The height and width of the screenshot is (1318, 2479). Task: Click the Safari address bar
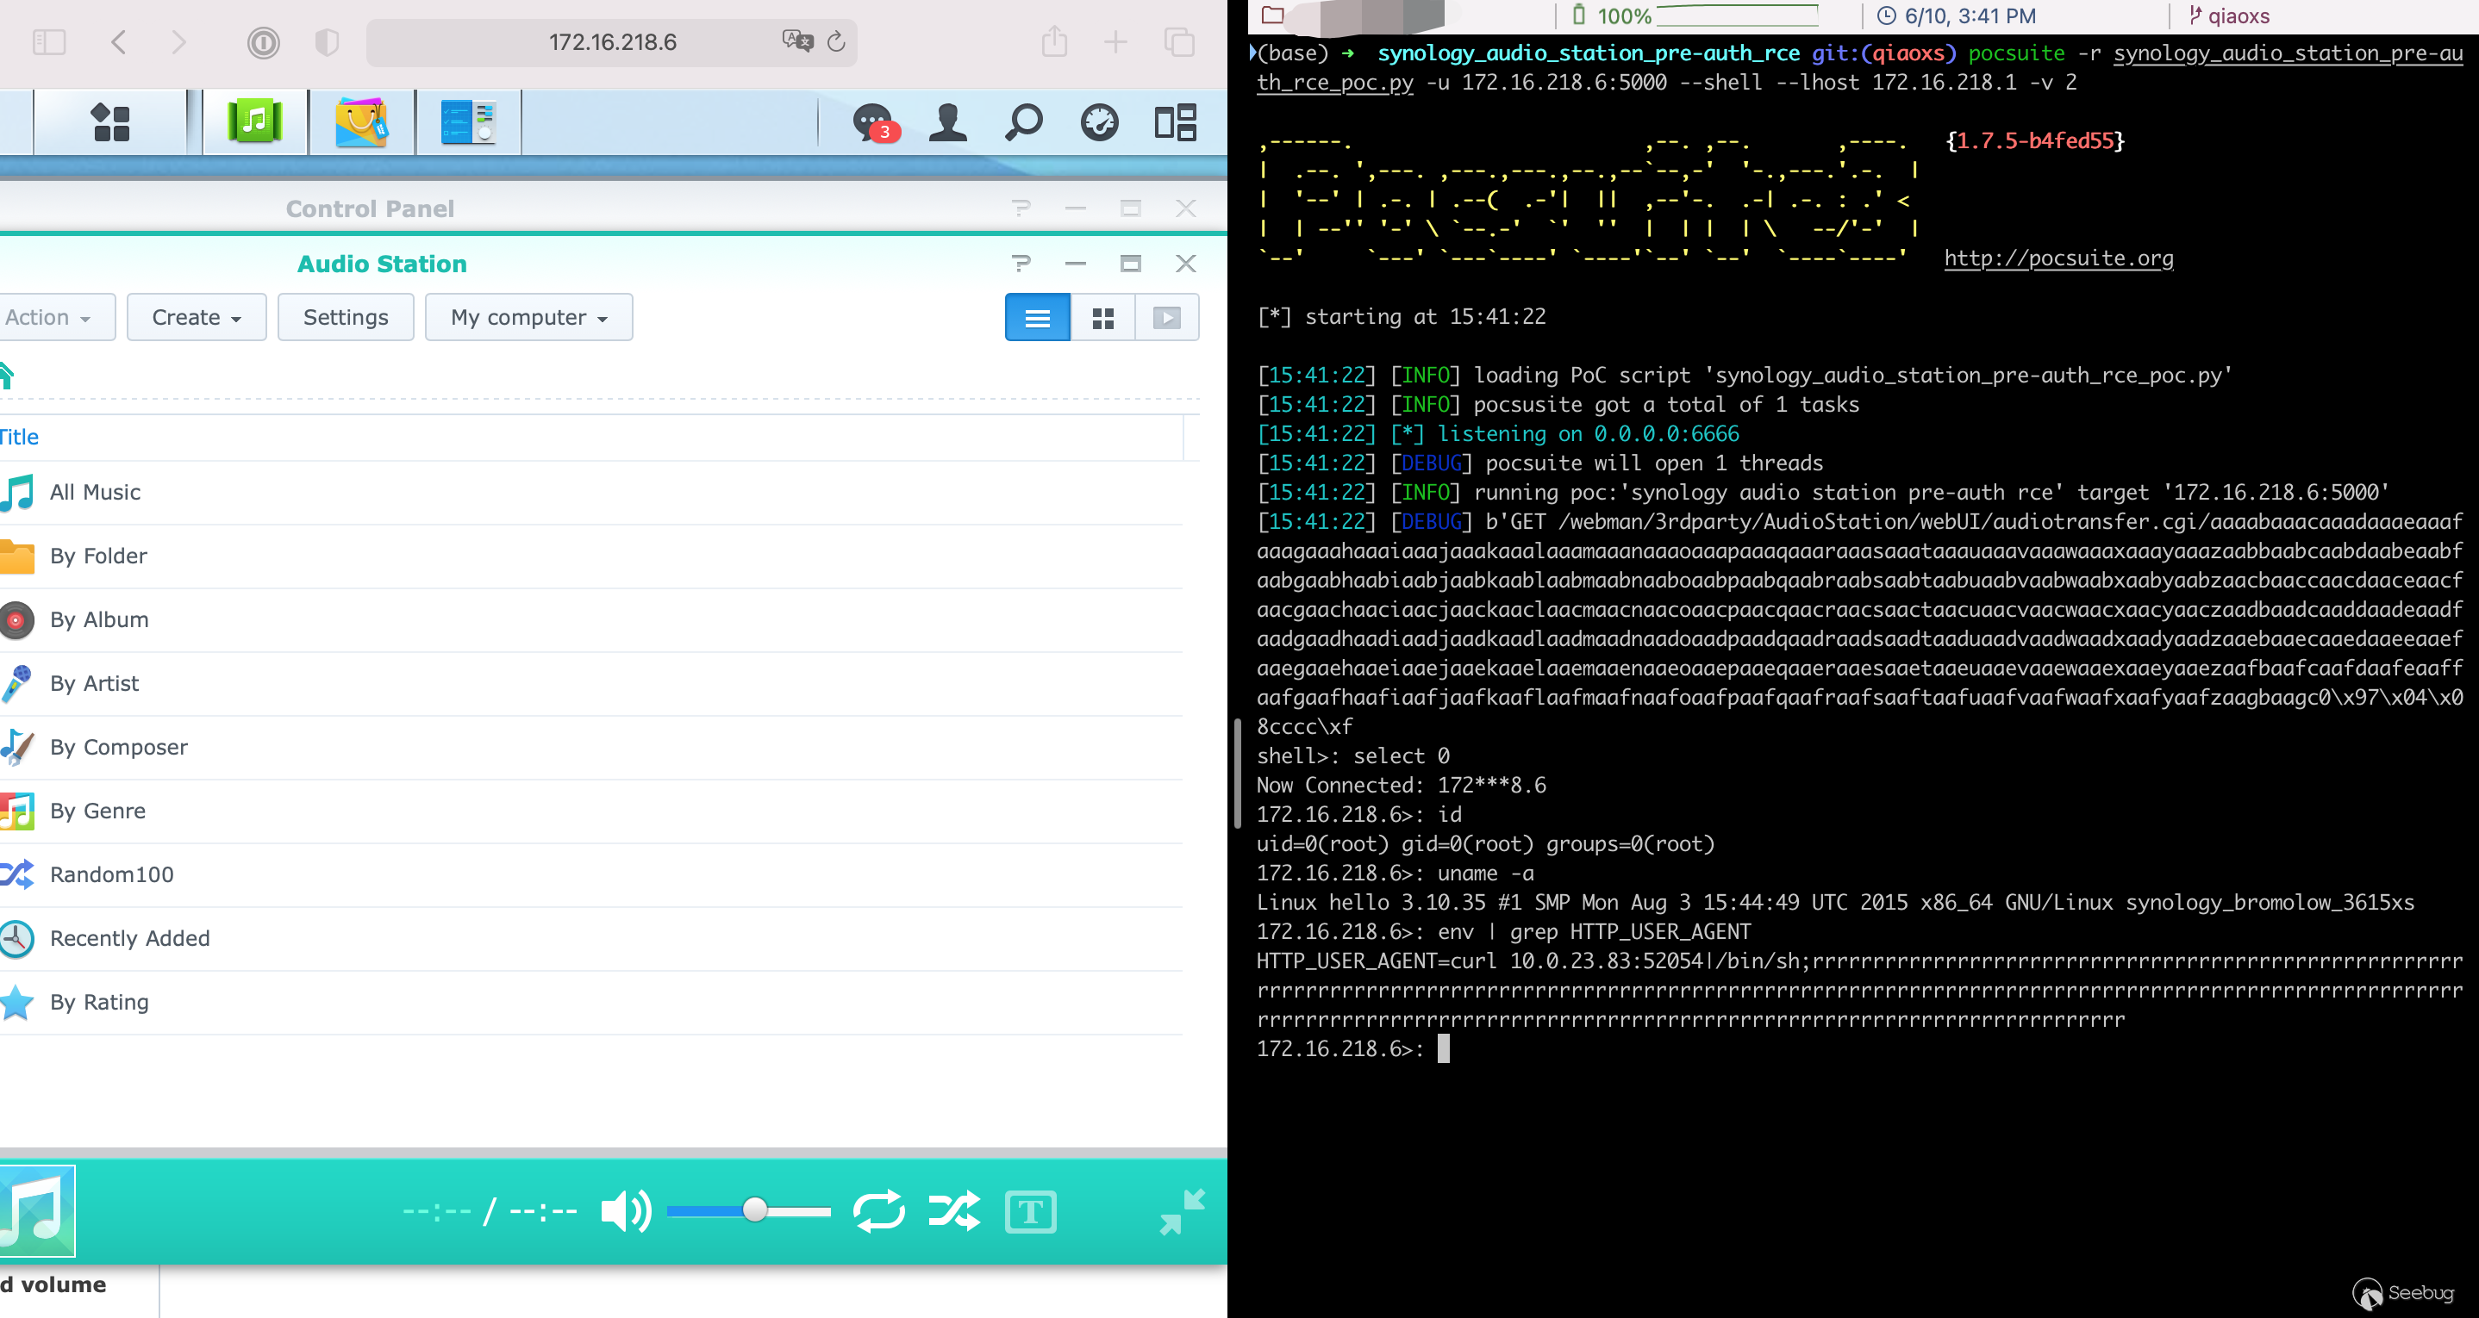coord(612,42)
